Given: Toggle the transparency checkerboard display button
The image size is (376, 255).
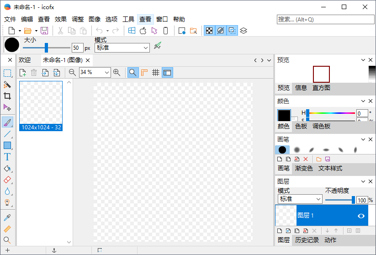Looking at the screenshot, I should click(209, 31).
